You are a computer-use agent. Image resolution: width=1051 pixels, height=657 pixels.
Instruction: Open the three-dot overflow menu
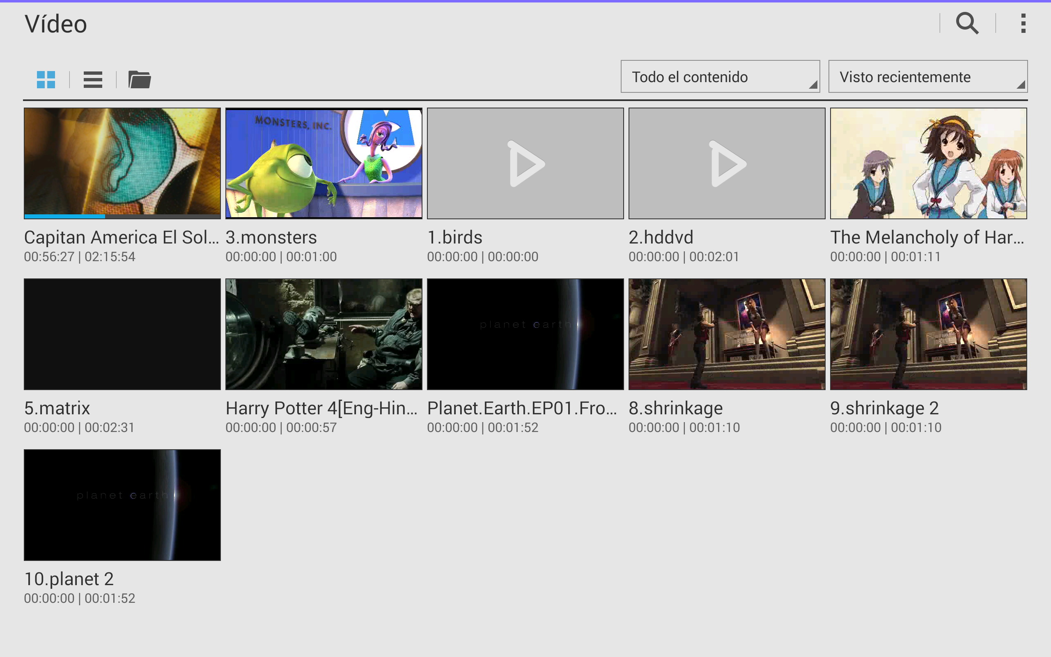(x=1023, y=23)
